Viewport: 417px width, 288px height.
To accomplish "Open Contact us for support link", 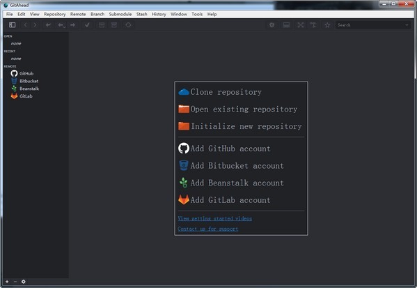I will click(x=208, y=229).
